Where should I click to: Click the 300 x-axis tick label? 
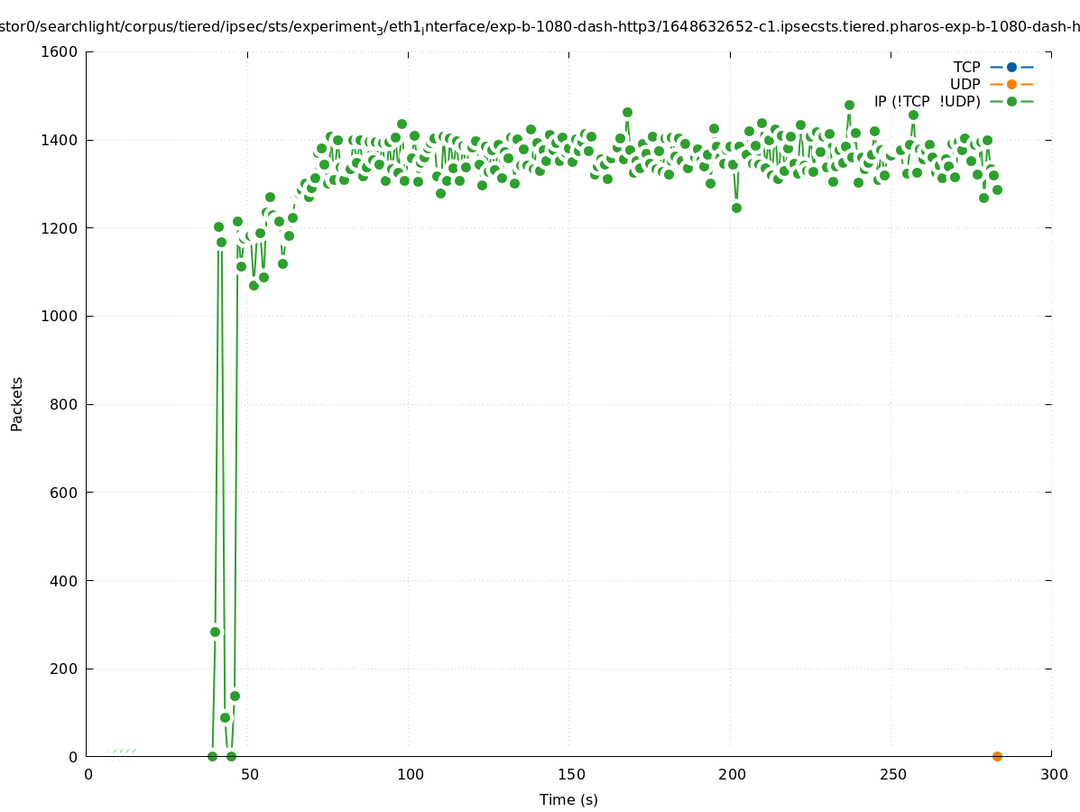tap(1053, 774)
